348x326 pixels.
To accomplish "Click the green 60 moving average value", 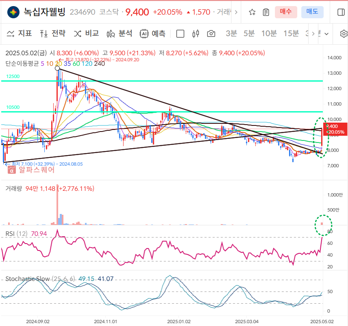I will pyautogui.click(x=76, y=64).
